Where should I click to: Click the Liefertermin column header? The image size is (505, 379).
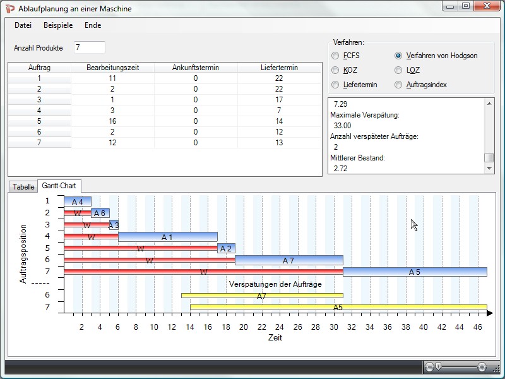click(x=279, y=68)
